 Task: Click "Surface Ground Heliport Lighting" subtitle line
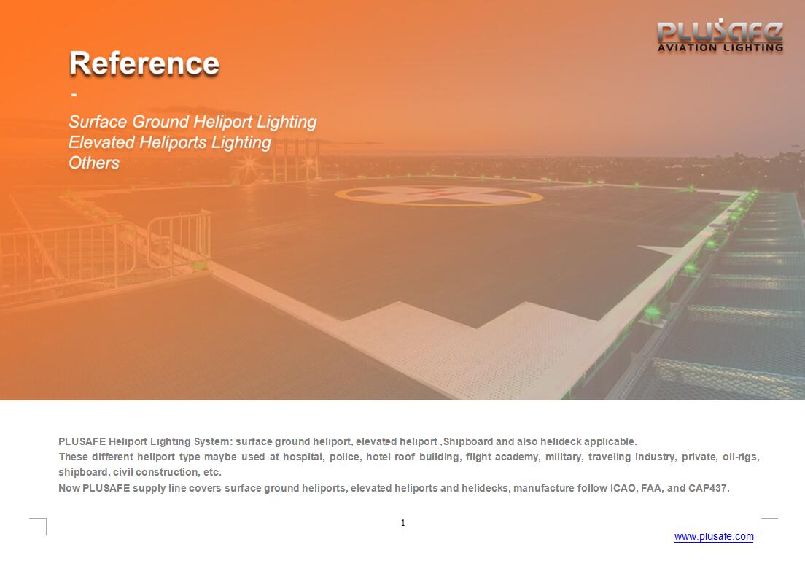click(192, 123)
